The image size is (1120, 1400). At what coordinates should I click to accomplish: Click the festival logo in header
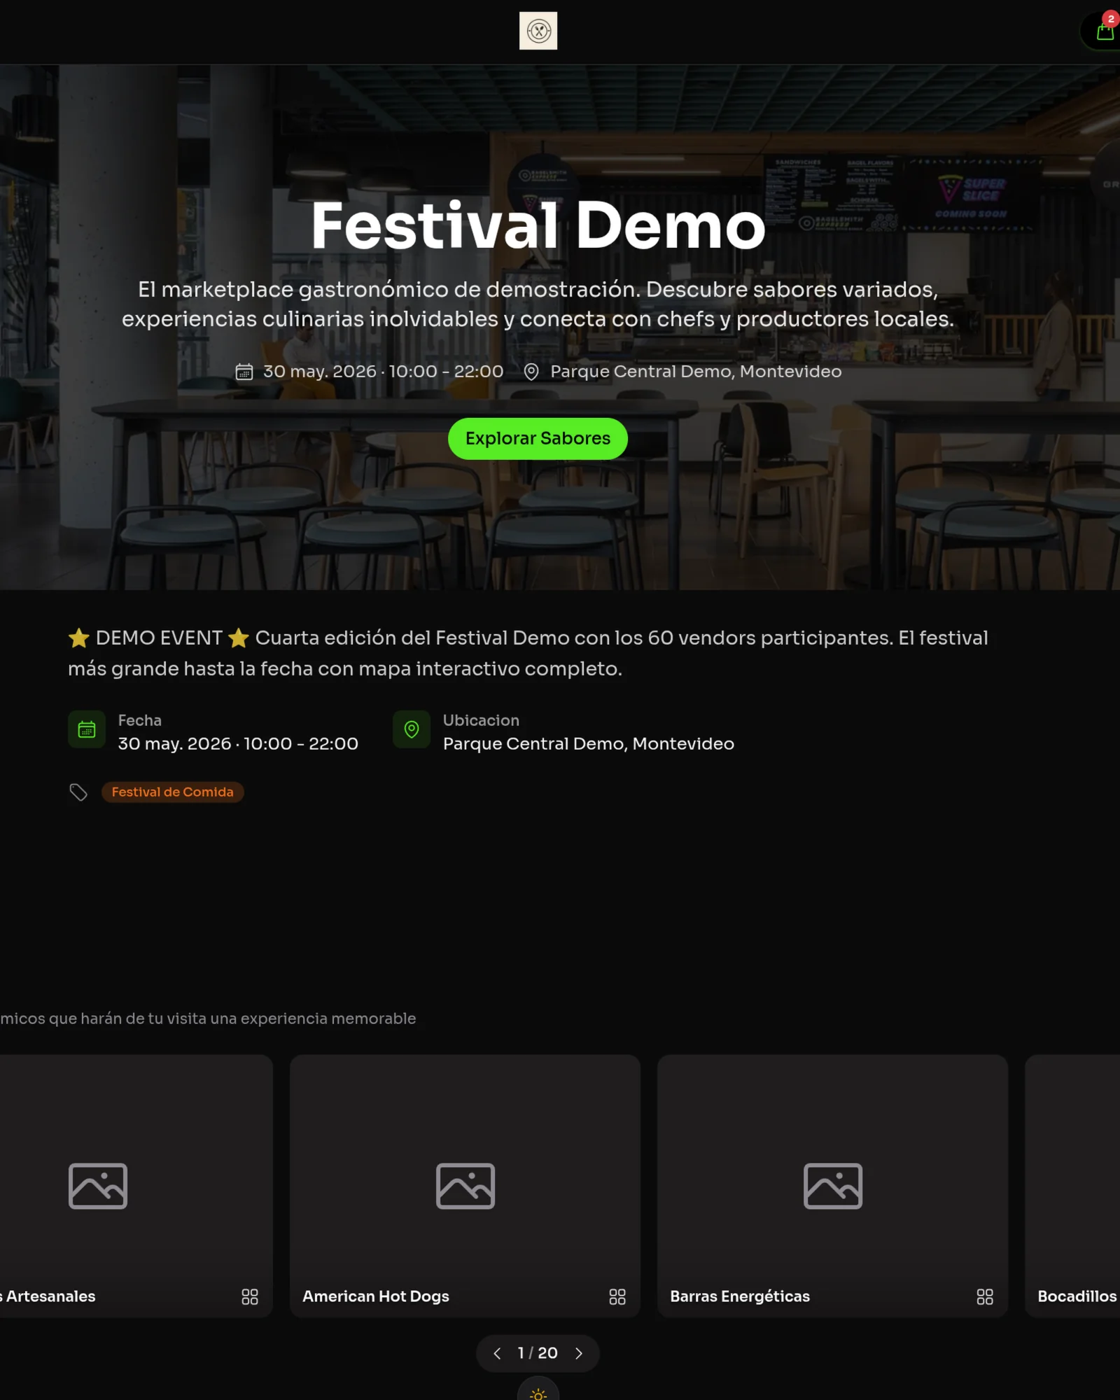pos(538,31)
